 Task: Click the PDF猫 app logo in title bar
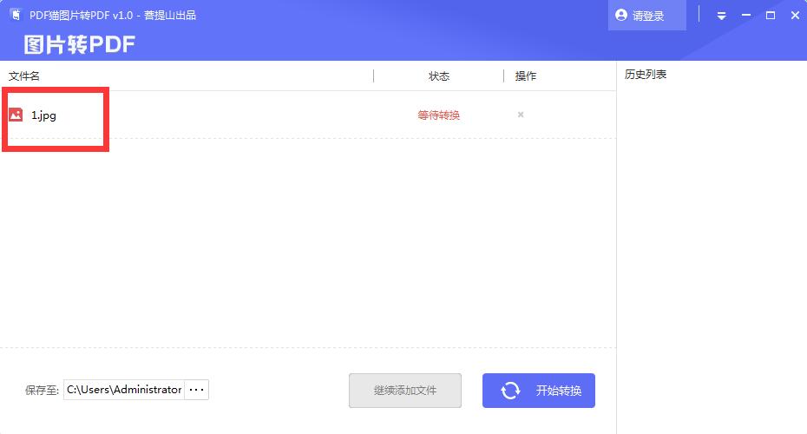pyautogui.click(x=15, y=15)
